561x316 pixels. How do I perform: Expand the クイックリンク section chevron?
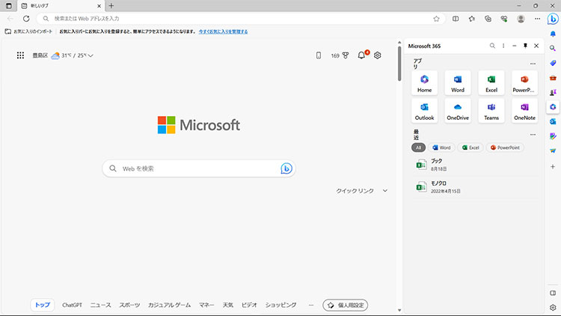coord(385,191)
